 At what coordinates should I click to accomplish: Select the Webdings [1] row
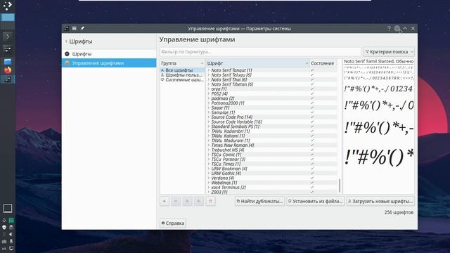[x=272, y=183]
